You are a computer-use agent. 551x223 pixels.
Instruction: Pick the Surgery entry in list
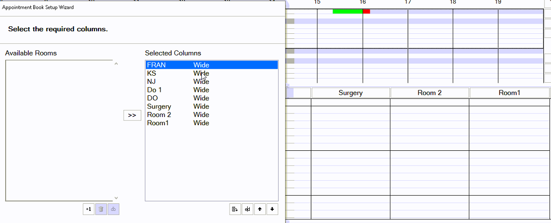159,106
